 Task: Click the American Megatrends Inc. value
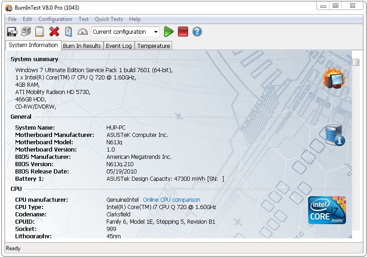(x=139, y=157)
